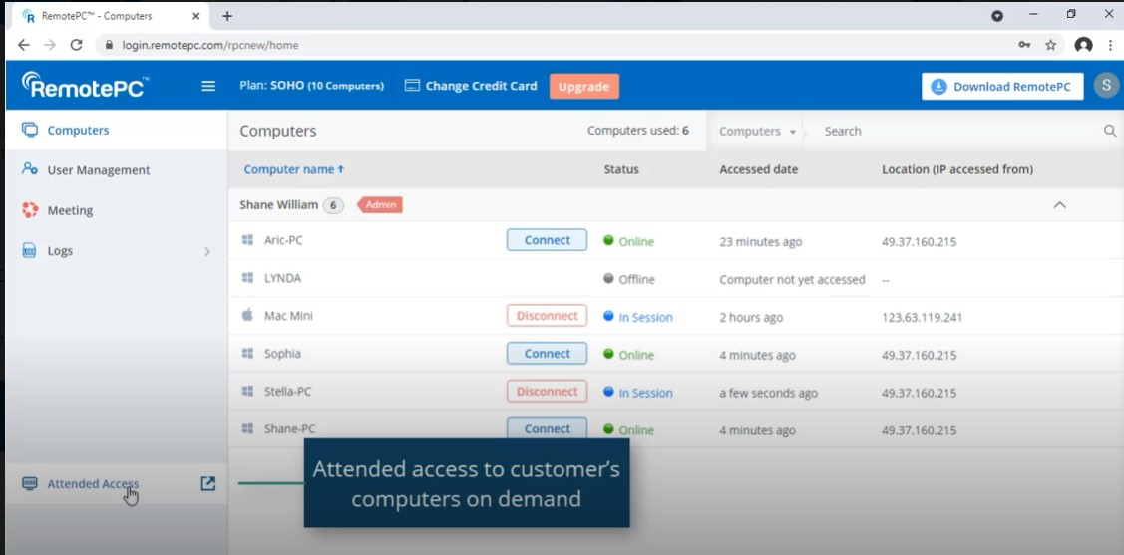Click the Offline status of LYNDA
The image size is (1124, 555).
click(x=629, y=279)
